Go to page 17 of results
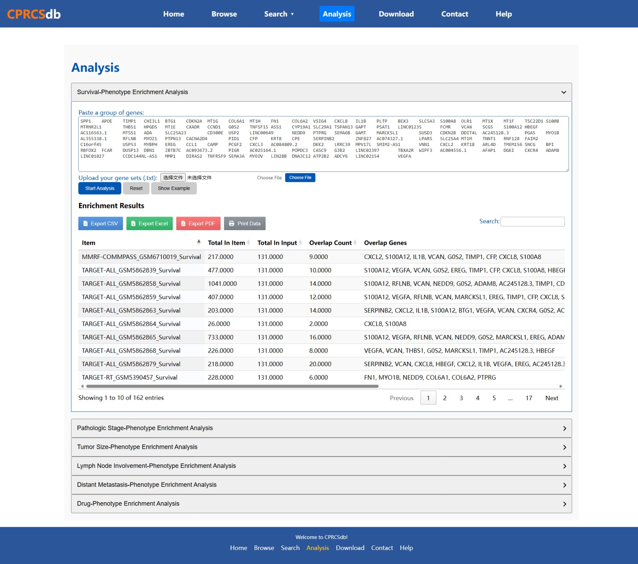 coord(528,398)
